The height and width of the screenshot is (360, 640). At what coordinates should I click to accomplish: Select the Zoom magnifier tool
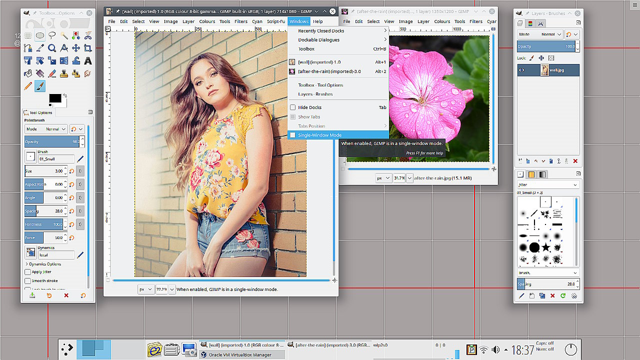pos(52,48)
